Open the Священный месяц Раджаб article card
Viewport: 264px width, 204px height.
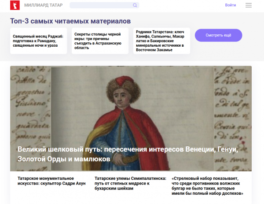(38, 41)
